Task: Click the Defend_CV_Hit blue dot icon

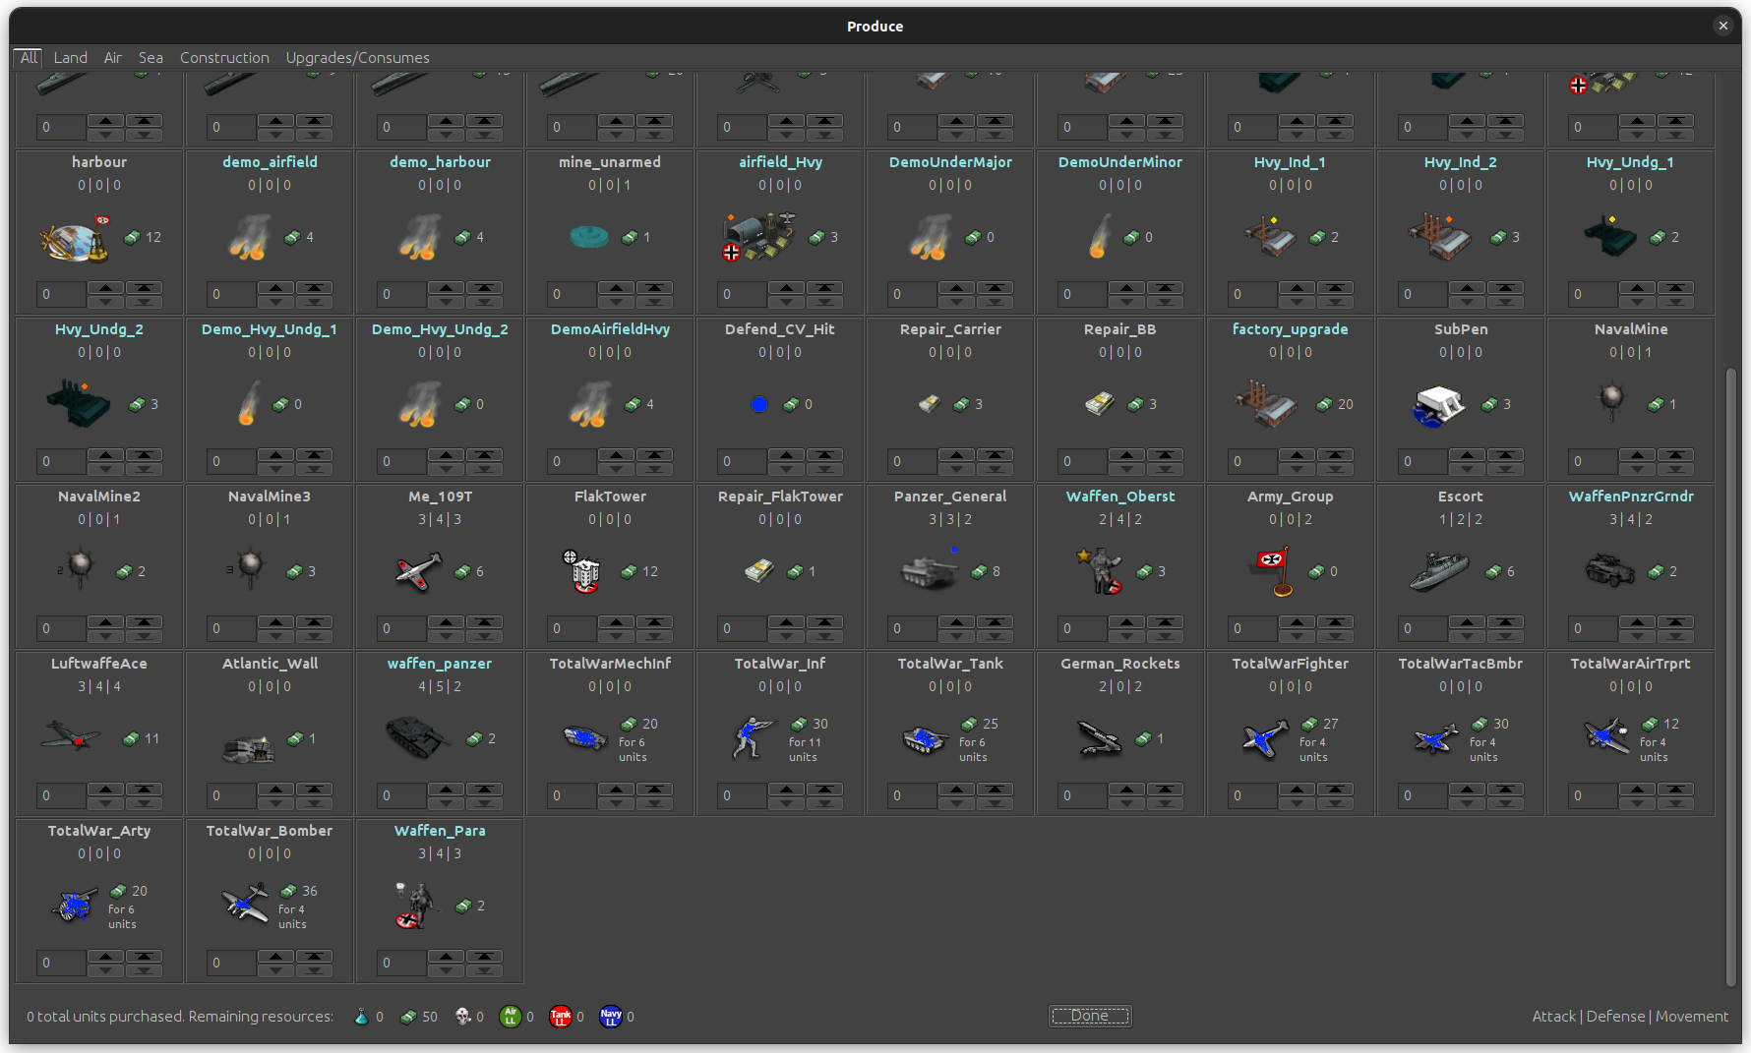Action: pyautogui.click(x=759, y=404)
